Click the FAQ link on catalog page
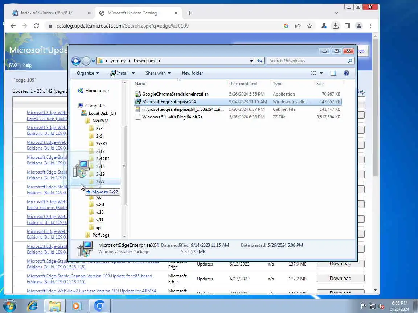The image size is (418, 313). coord(13,65)
